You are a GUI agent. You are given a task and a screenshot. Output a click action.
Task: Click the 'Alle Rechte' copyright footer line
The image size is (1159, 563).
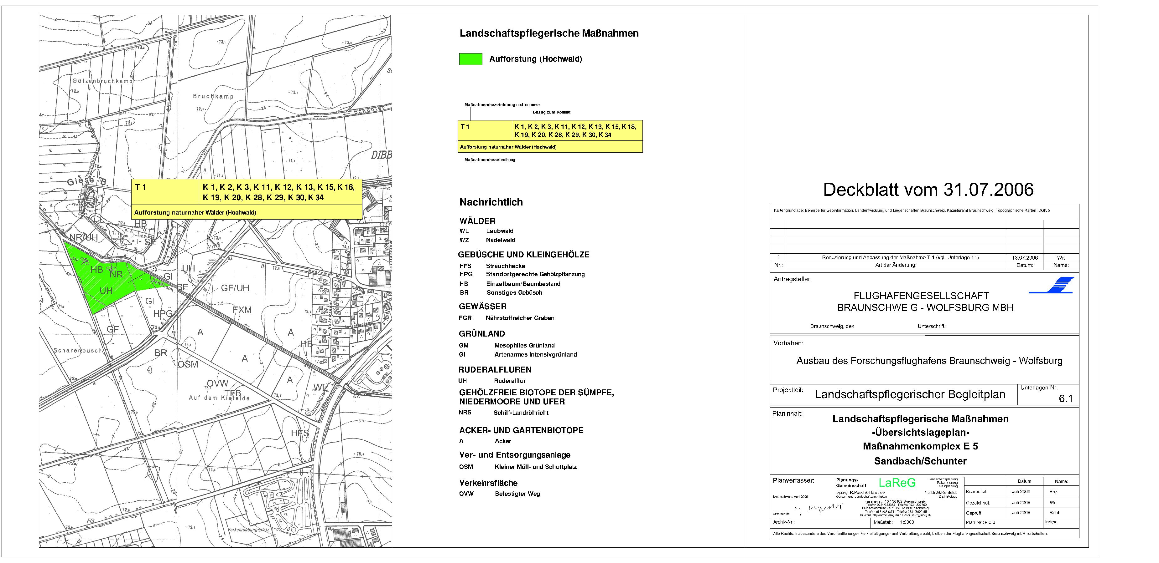pos(910,534)
